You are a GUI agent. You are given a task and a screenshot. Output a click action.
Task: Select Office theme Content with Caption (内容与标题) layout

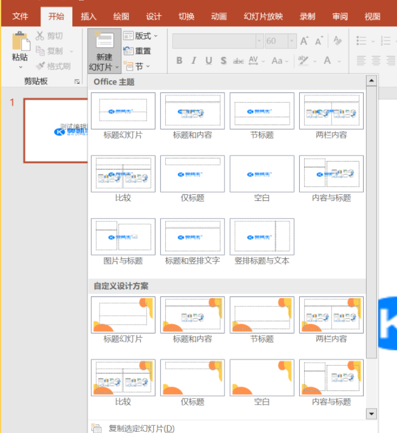331,174
